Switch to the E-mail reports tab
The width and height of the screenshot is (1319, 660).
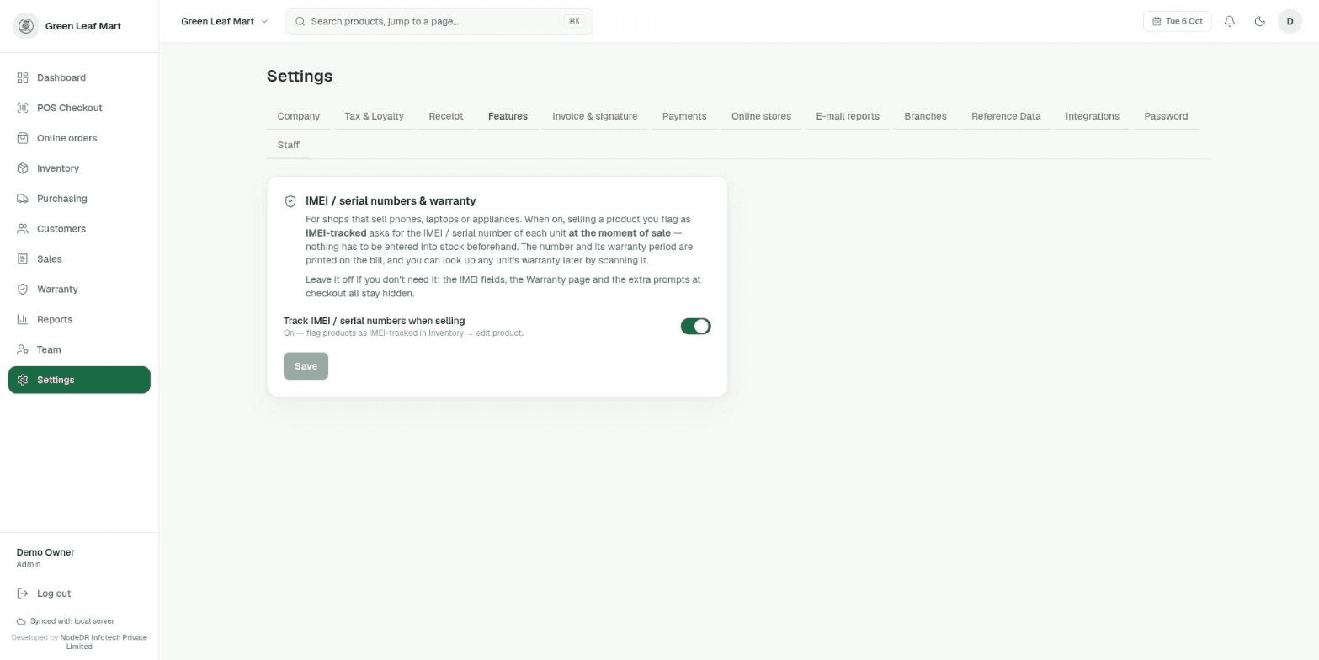click(x=848, y=116)
